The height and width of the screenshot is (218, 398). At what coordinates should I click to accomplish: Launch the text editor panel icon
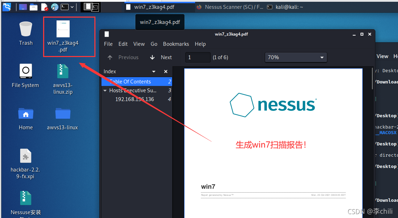(x=45, y=7)
